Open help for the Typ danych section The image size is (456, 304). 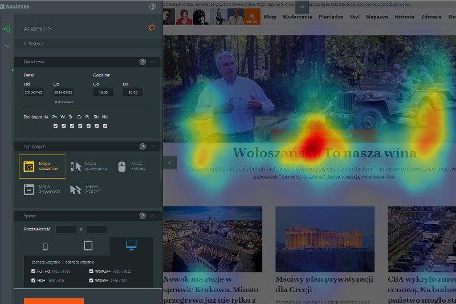tap(142, 147)
